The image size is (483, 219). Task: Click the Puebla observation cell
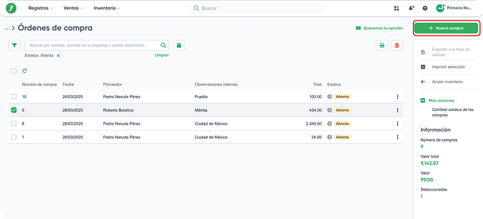201,96
